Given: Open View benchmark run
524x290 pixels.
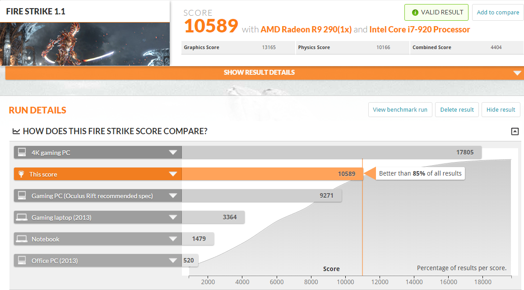Looking at the screenshot, I should click(400, 110).
